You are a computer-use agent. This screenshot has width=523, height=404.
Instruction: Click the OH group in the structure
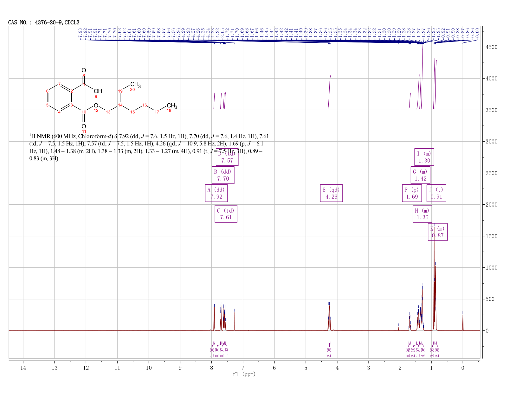click(98, 91)
